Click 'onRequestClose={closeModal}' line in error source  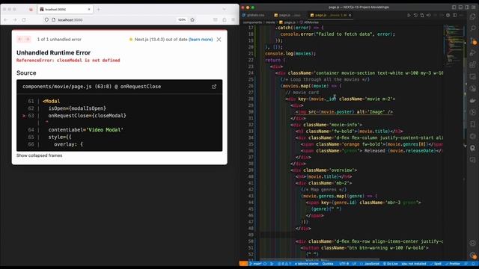pos(87,116)
